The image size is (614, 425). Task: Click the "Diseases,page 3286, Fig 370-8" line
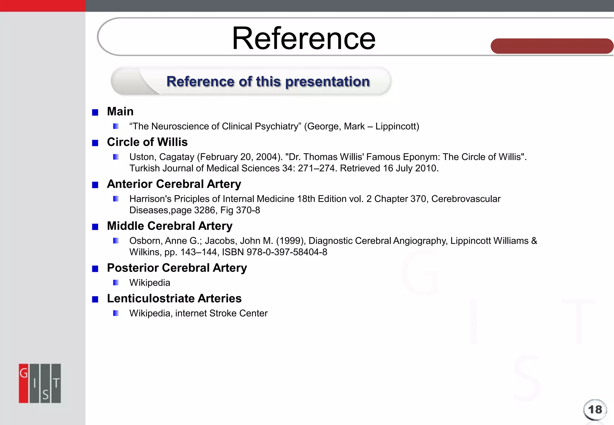195,210
